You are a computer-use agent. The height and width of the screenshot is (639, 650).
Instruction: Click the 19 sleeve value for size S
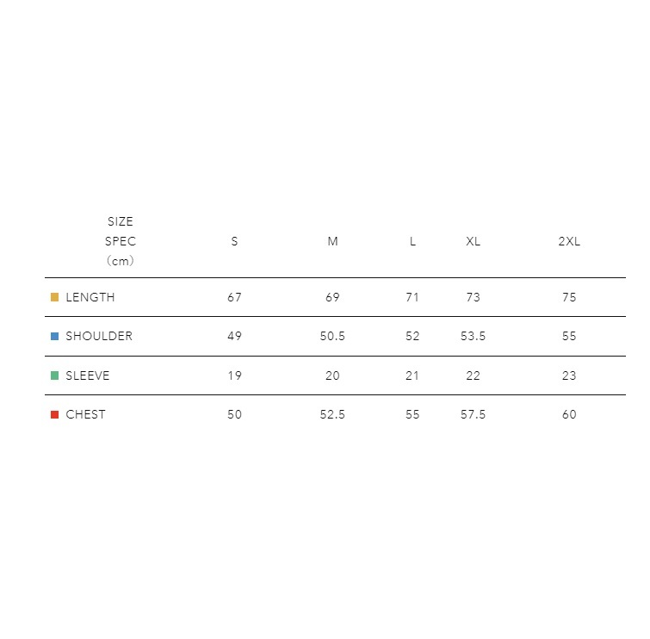click(234, 375)
